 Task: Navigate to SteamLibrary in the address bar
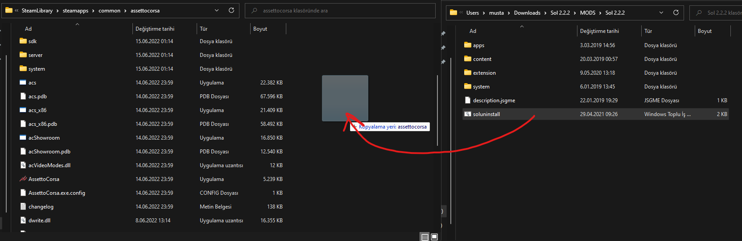[x=37, y=11]
